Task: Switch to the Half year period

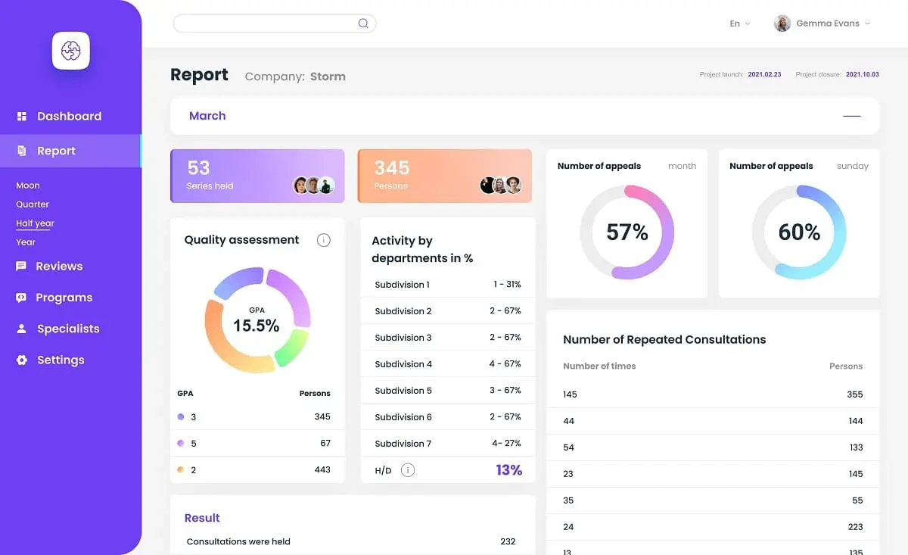Action: coord(35,223)
